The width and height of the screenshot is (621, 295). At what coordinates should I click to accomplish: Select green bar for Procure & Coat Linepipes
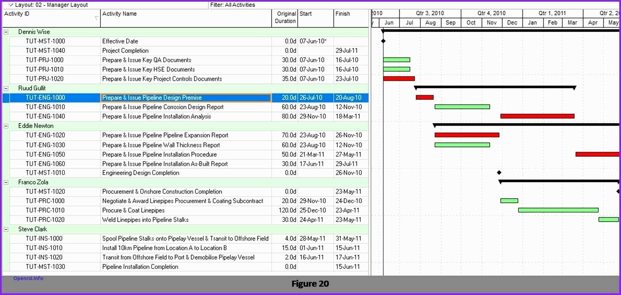558,210
